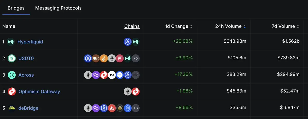This screenshot has height=119, width=308.
Task: Expand +12 more chains for Across
Action: pyautogui.click(x=136, y=75)
